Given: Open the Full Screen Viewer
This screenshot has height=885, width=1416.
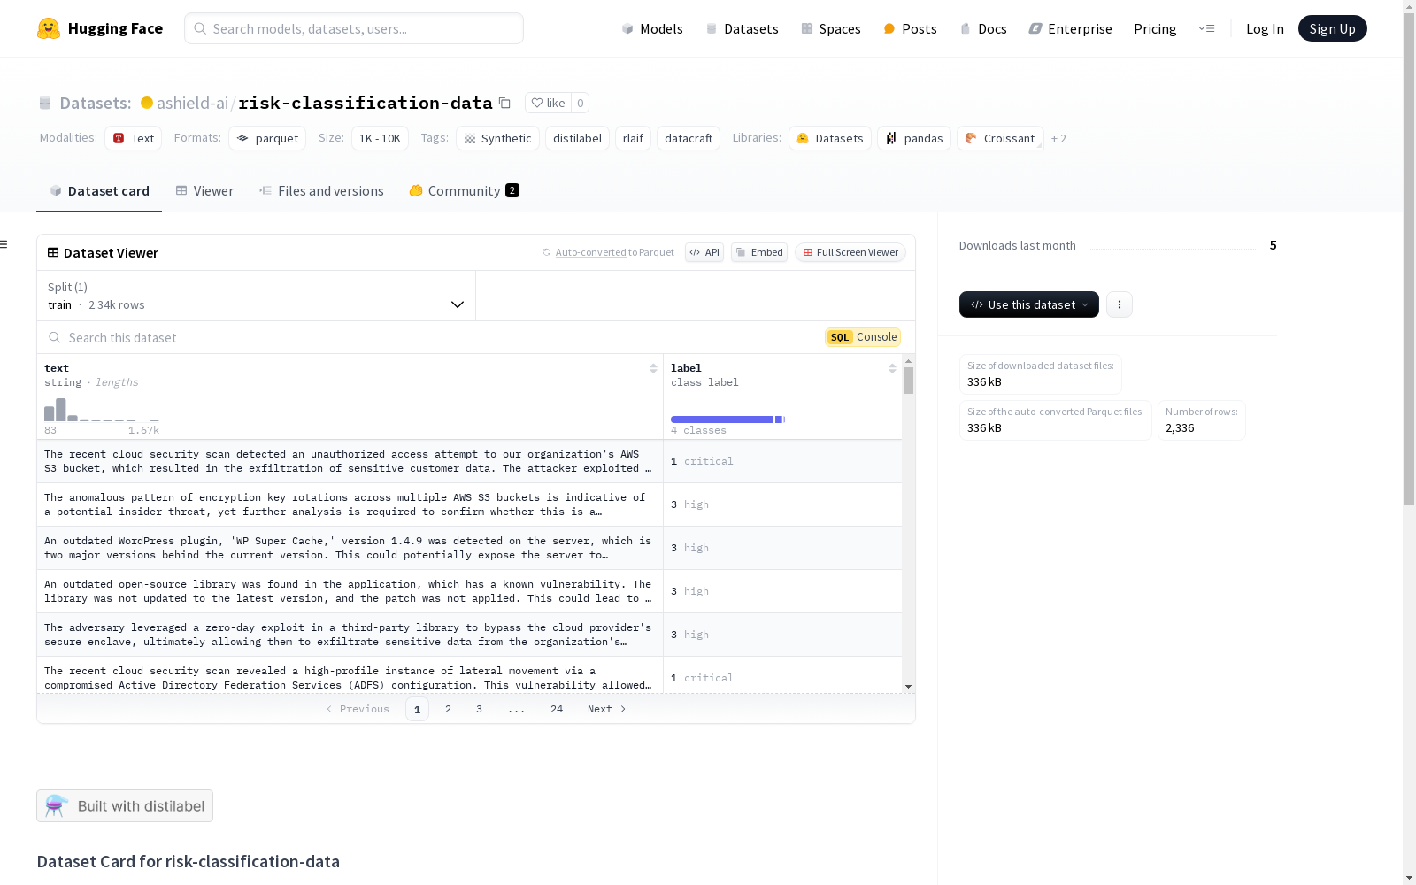Looking at the screenshot, I should [x=850, y=252].
